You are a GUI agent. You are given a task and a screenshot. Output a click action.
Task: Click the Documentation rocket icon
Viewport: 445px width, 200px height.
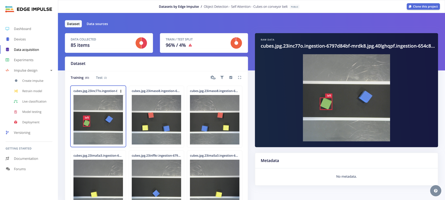pos(8,159)
